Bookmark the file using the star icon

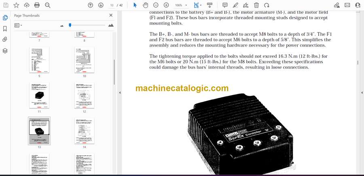pyautogui.click(x=16, y=5)
